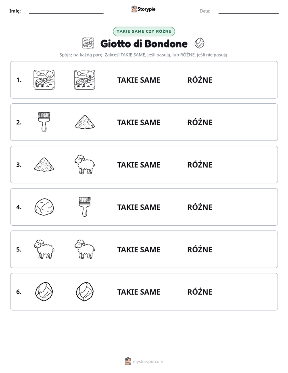288x373 pixels.
Task: Choose RÓŻNE for row 3
Action: tap(200, 165)
